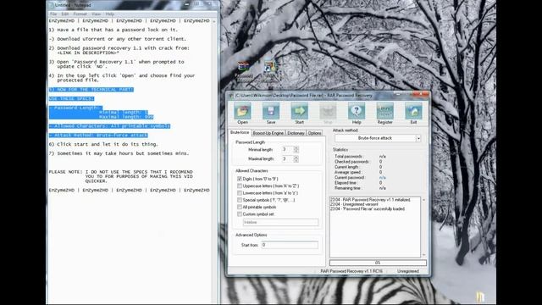
Task: Click 'RAR Password Recovery v1.1 RC16' status text
Action: [351, 271]
